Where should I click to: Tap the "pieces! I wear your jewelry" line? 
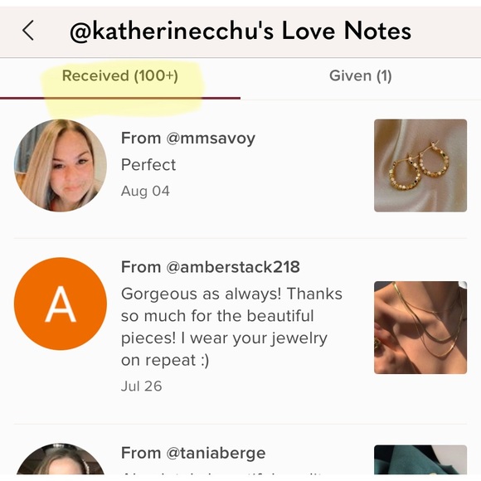(x=224, y=338)
